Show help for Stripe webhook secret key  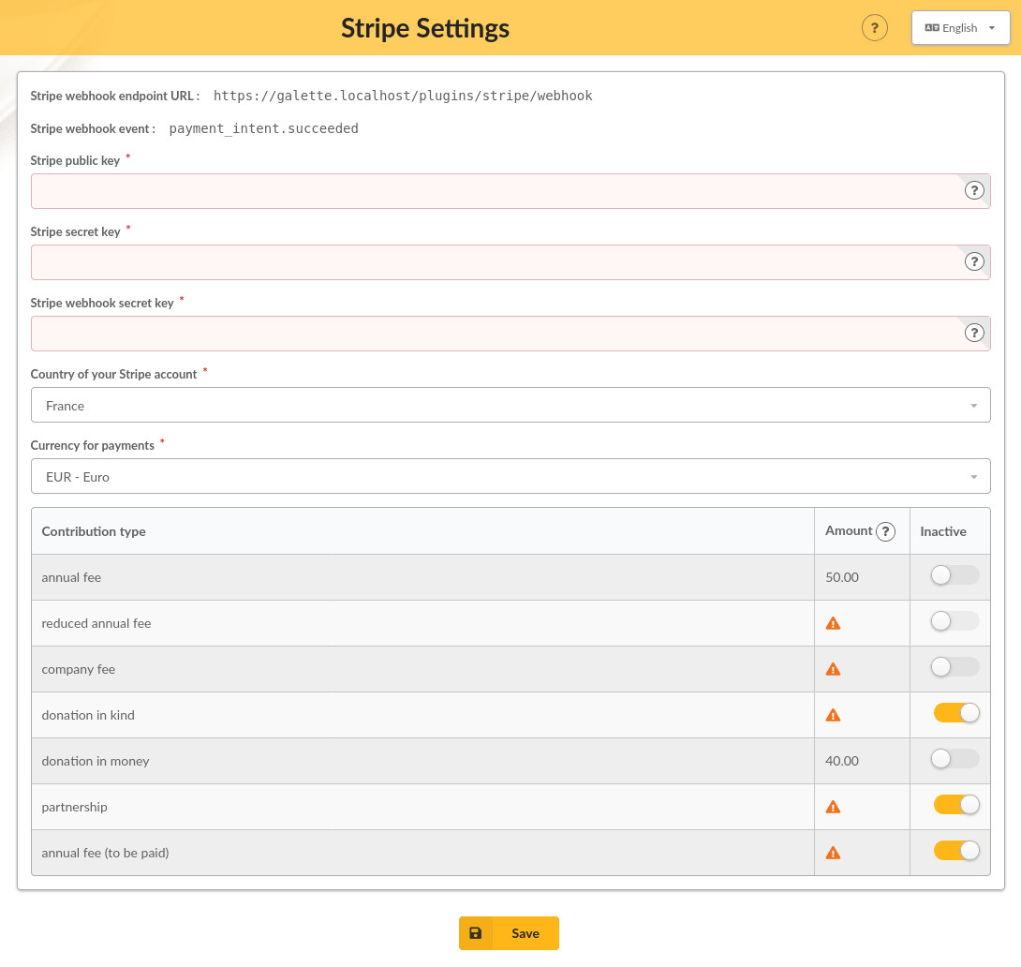973,333
